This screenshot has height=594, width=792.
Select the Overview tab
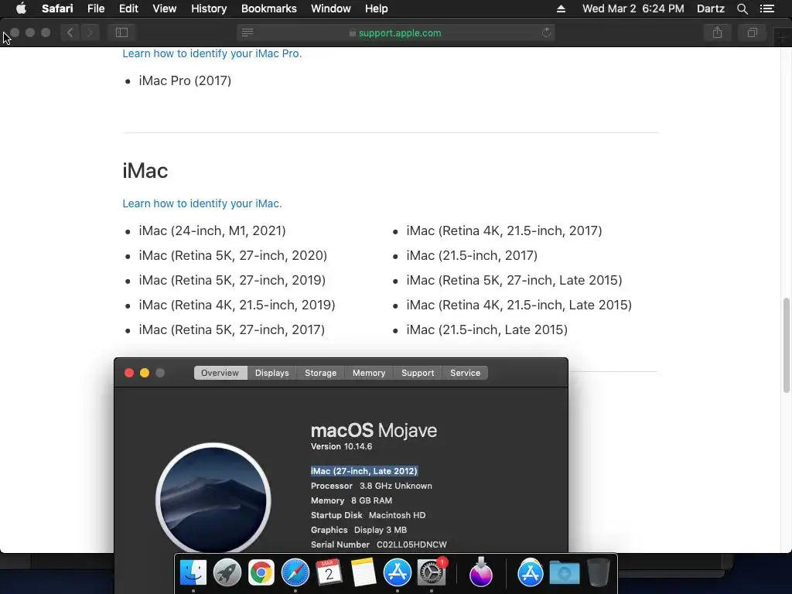pyautogui.click(x=220, y=373)
